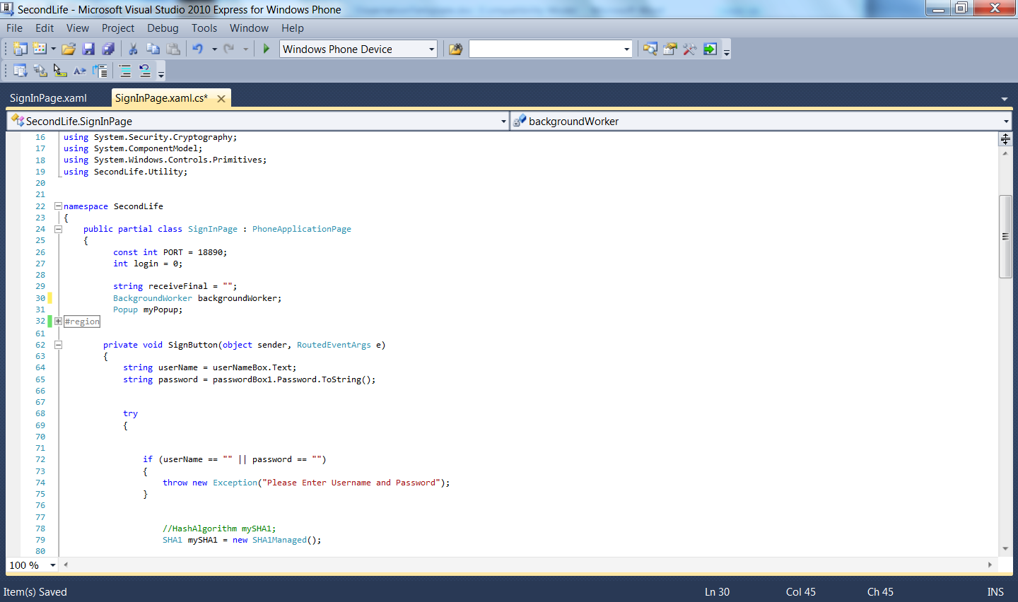Click the BackgroundWorker type name in code

[x=153, y=298]
